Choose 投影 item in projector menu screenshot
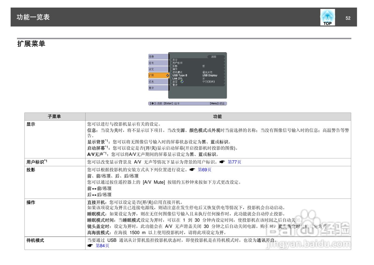Screen dimensions: 374x265 point(175,66)
